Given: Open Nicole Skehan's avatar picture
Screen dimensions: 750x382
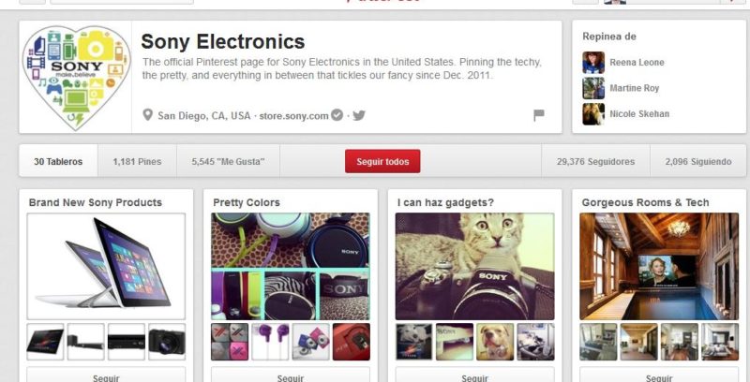Looking at the screenshot, I should point(593,114).
